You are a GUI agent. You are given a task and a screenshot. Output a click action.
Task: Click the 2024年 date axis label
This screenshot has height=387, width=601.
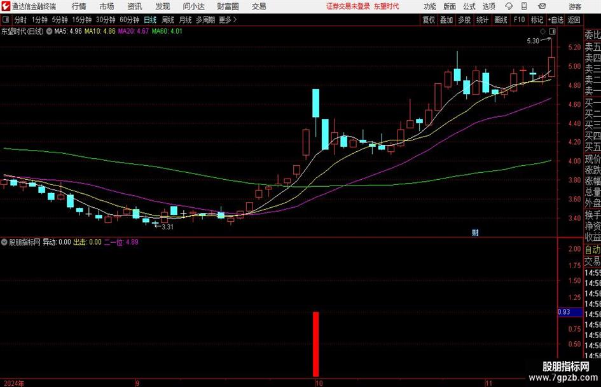tap(14, 383)
